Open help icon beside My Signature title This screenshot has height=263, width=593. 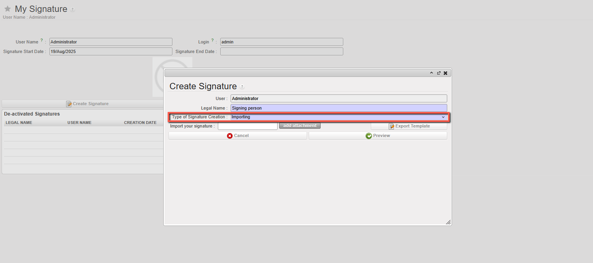coord(72,9)
